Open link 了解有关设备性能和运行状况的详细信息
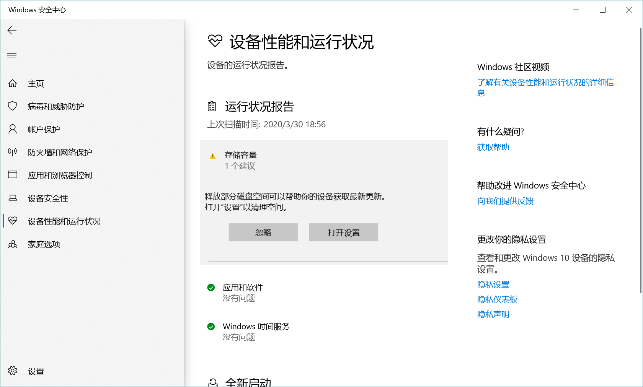This screenshot has width=643, height=387. 545,88
